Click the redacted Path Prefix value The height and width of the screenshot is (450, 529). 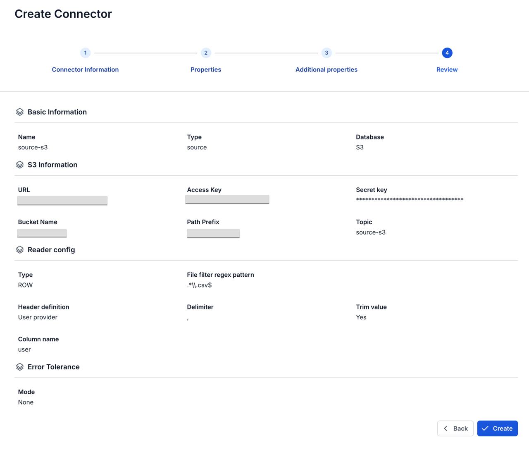click(213, 233)
